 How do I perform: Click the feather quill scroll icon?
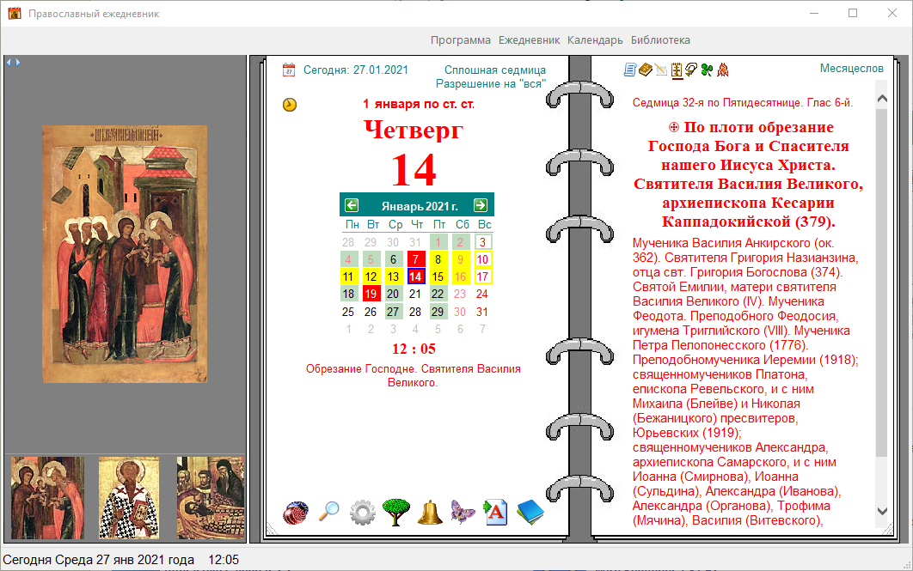tap(691, 70)
